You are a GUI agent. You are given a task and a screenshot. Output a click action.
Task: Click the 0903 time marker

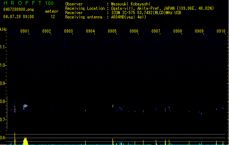click(x=68, y=31)
